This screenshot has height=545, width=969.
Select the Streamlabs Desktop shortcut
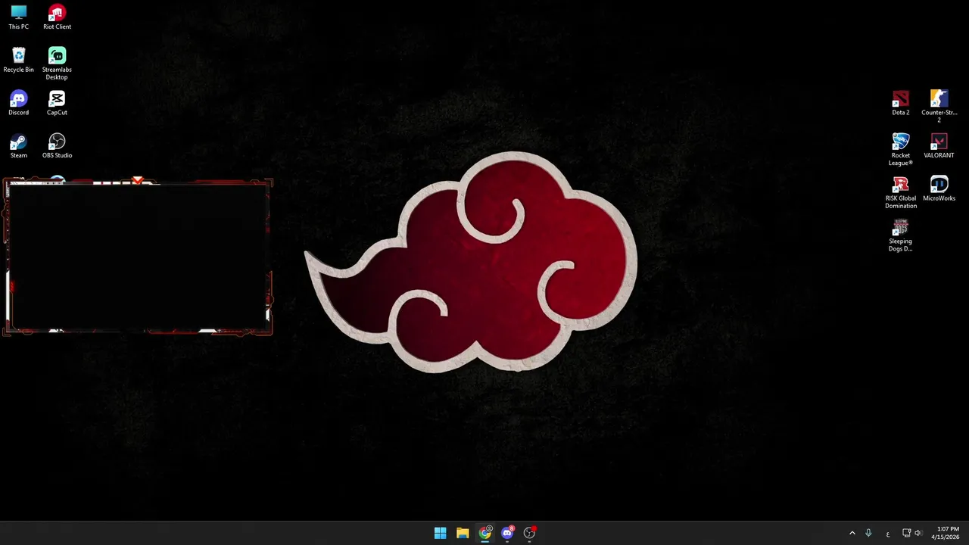coord(57,64)
